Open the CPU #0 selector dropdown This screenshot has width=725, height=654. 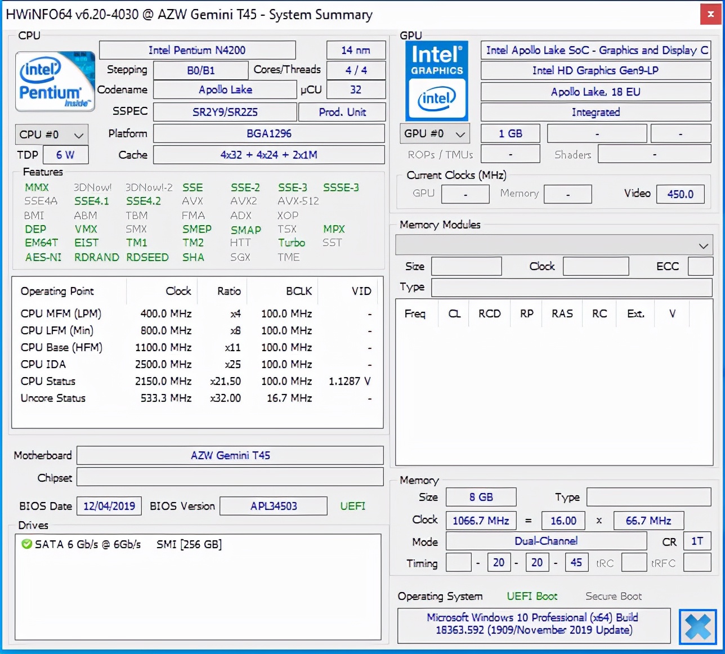click(x=51, y=135)
